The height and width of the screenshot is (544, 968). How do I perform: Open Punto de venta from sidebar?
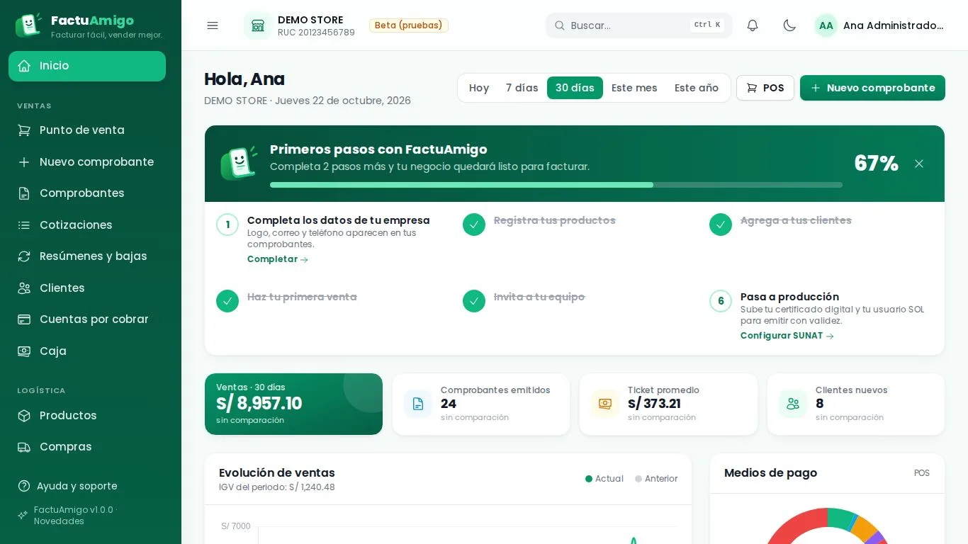(x=87, y=130)
